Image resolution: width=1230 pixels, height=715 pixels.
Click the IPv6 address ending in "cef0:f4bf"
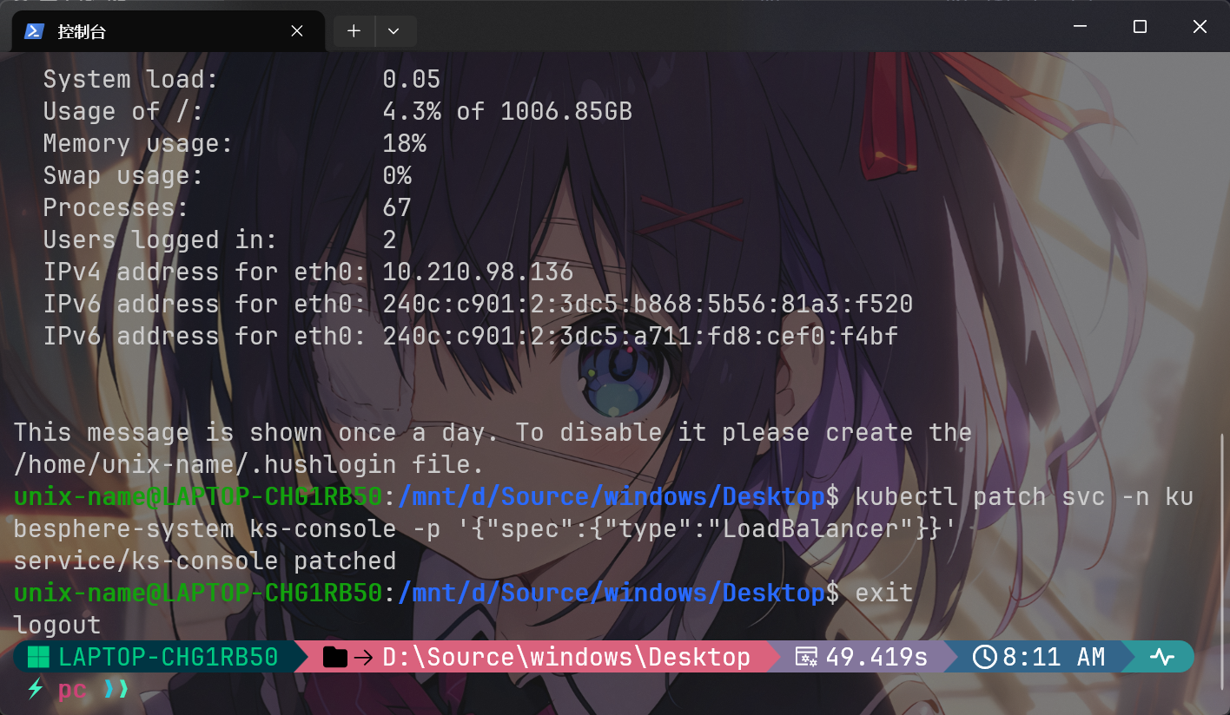640,337
